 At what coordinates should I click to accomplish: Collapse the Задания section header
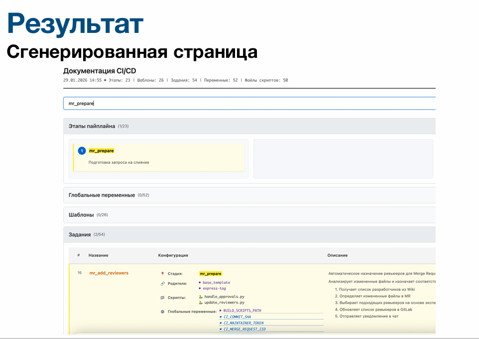pyautogui.click(x=249, y=235)
